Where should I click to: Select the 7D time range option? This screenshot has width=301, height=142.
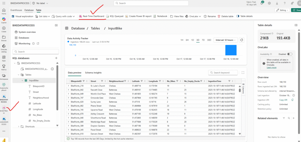203,40
